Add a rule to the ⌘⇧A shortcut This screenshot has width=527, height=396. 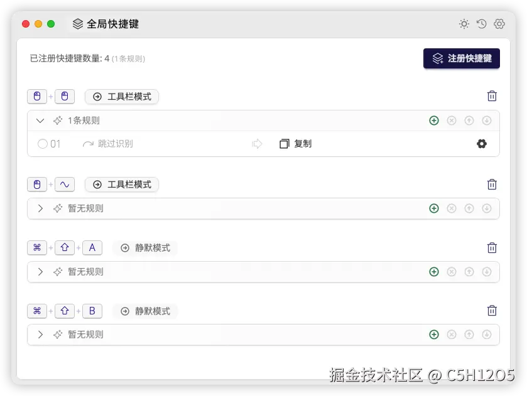434,272
